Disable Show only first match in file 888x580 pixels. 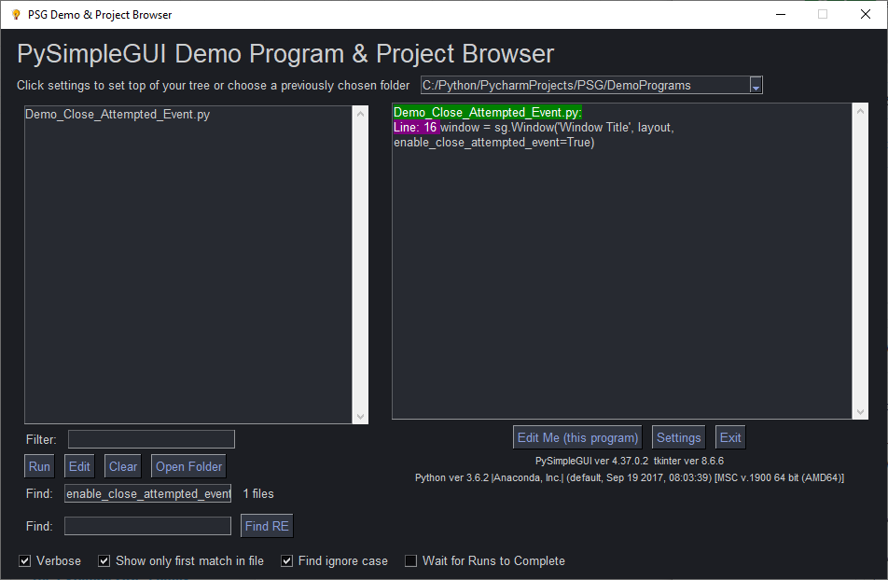[104, 560]
